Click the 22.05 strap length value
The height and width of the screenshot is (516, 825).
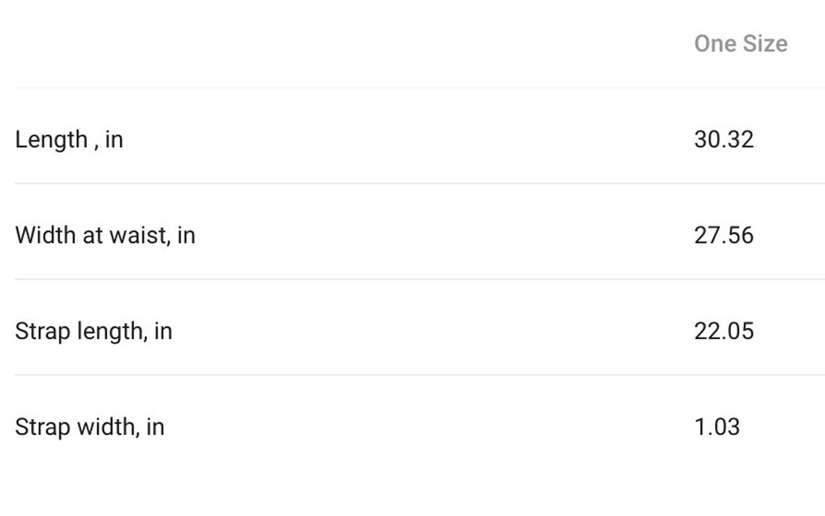(724, 331)
